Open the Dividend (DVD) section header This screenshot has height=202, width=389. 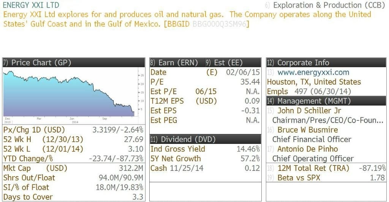[x=205, y=139]
